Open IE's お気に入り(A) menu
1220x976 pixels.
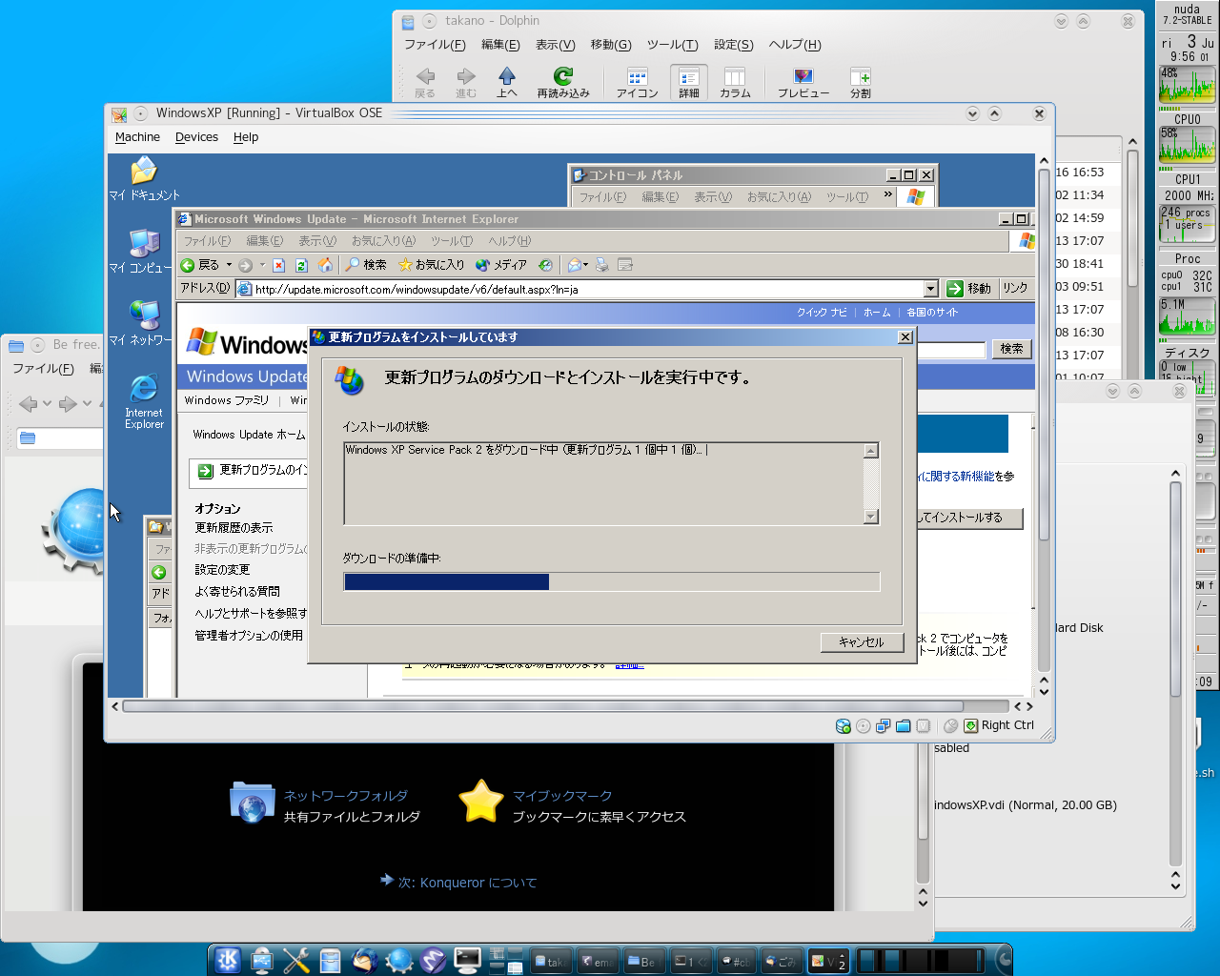coord(383,241)
